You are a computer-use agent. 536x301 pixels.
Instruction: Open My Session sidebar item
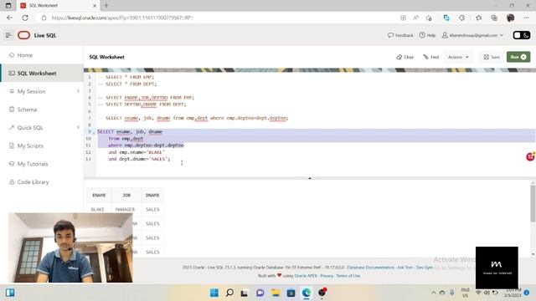click(x=32, y=91)
